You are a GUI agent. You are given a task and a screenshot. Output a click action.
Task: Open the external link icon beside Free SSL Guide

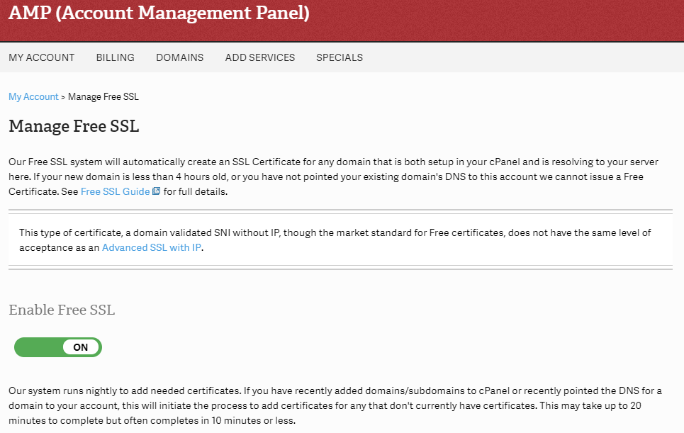(157, 191)
